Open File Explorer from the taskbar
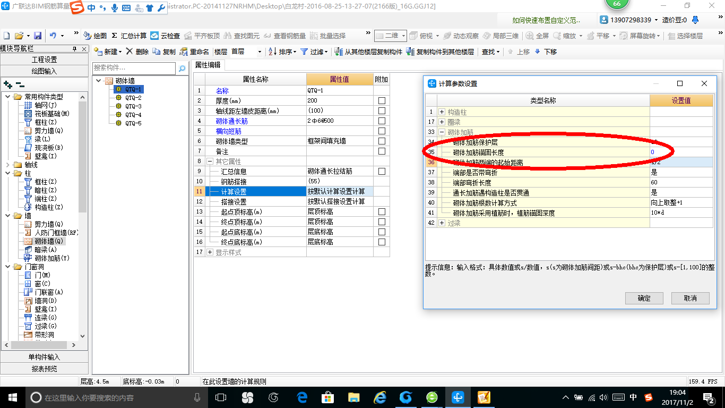Viewport: 725px width, 408px height. point(354,397)
